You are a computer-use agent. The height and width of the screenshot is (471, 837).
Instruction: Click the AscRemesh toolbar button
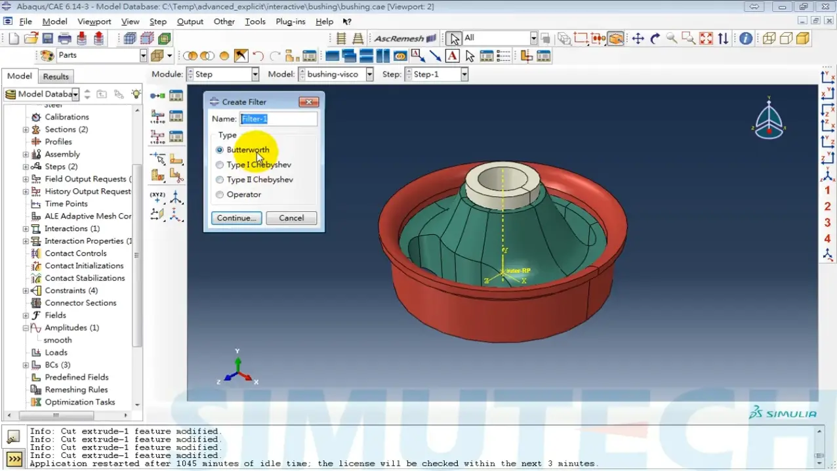pos(405,39)
